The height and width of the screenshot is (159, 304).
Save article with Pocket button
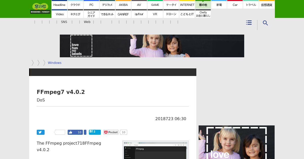tap(111, 132)
